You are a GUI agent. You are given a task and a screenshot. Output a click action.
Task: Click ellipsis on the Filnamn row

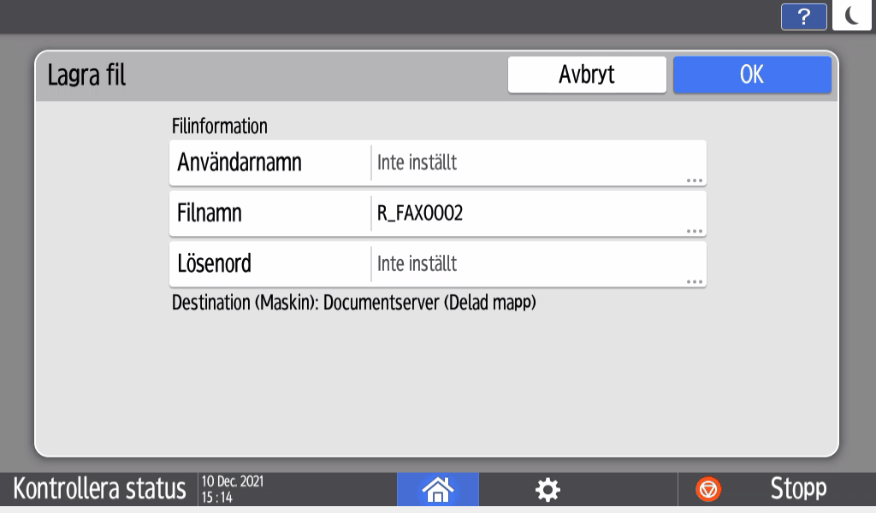coord(694,231)
